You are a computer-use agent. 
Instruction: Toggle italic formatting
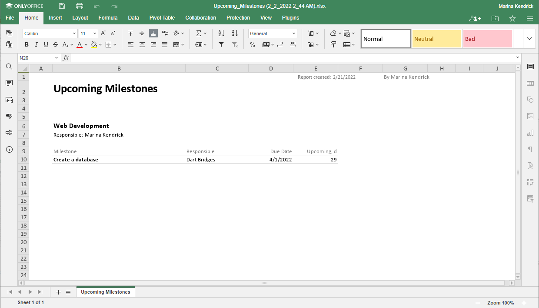(36, 44)
